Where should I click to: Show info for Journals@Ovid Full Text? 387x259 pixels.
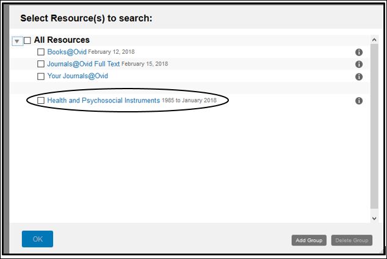(359, 64)
